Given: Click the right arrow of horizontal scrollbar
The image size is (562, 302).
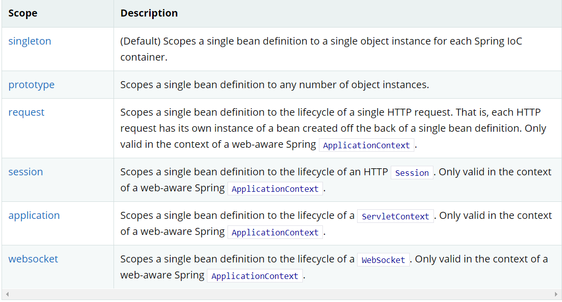Looking at the screenshot, I should point(555,294).
